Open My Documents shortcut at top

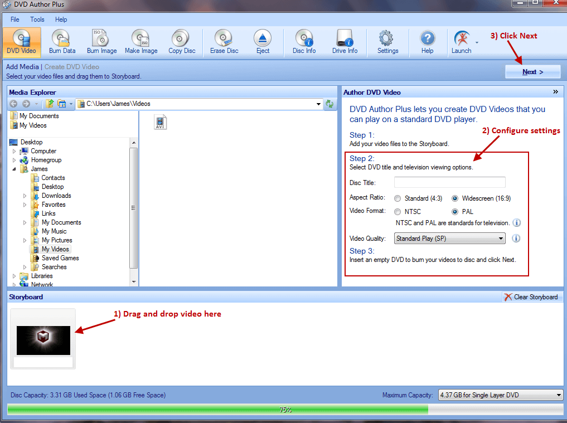(x=35, y=116)
